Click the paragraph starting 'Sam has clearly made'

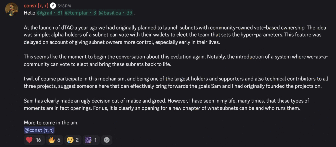coord(164,104)
